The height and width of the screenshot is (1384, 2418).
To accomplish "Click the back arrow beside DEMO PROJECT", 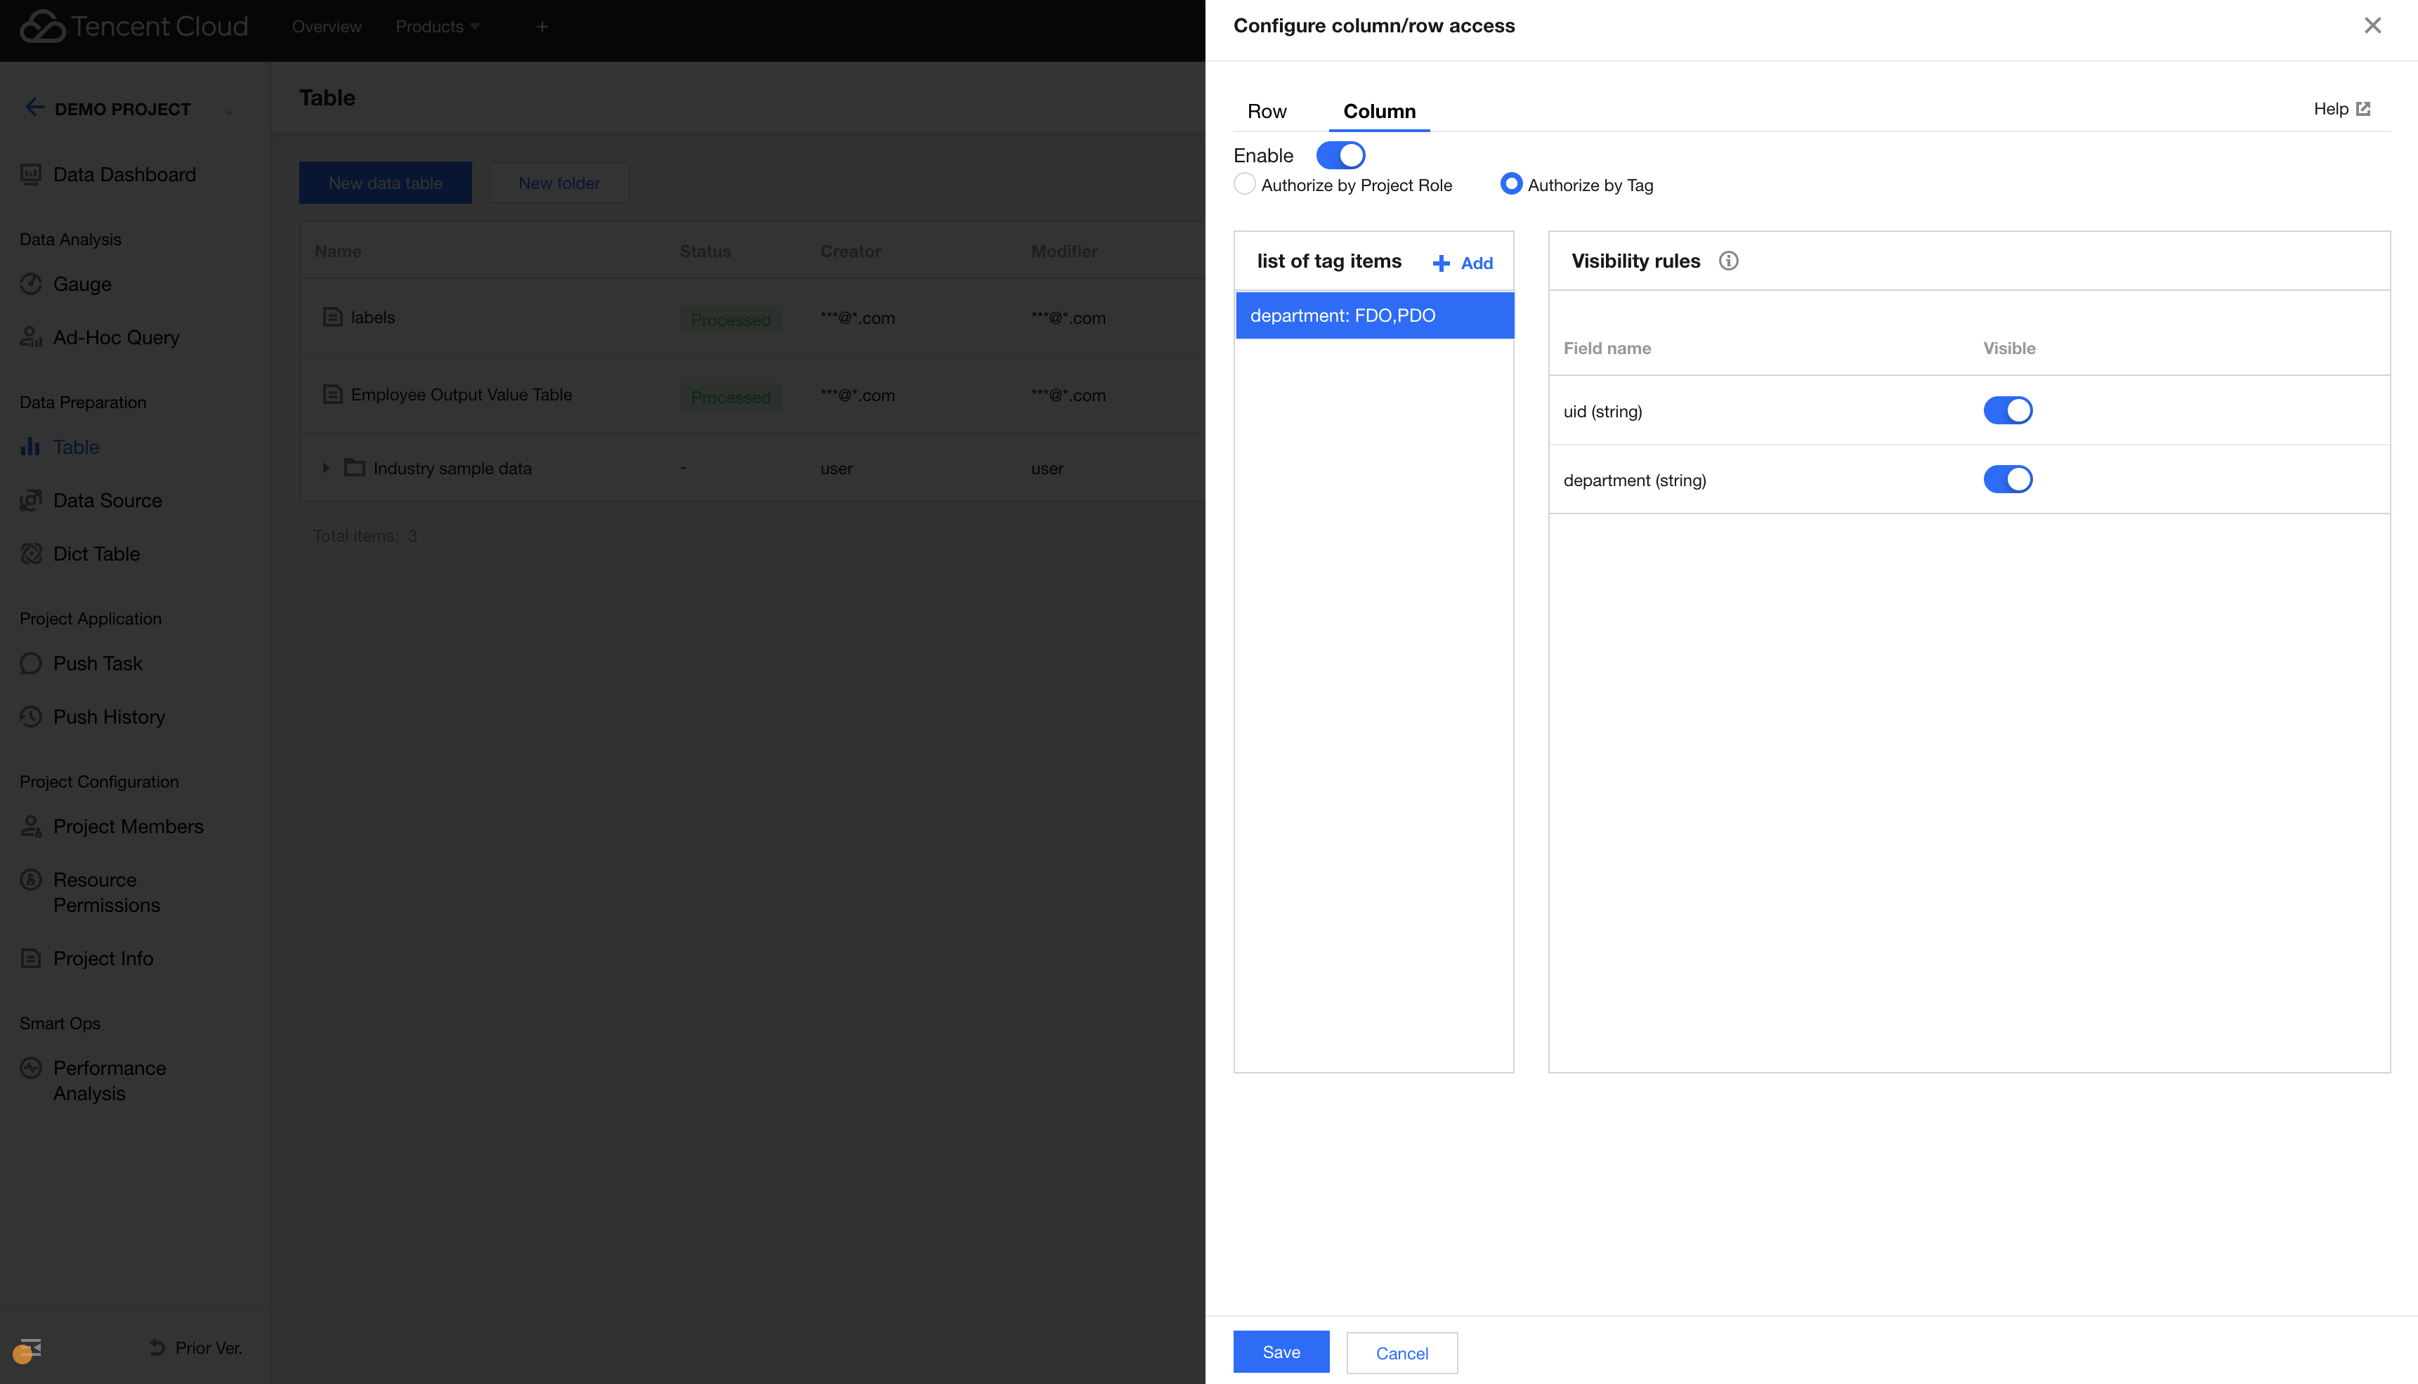I will 34,107.
